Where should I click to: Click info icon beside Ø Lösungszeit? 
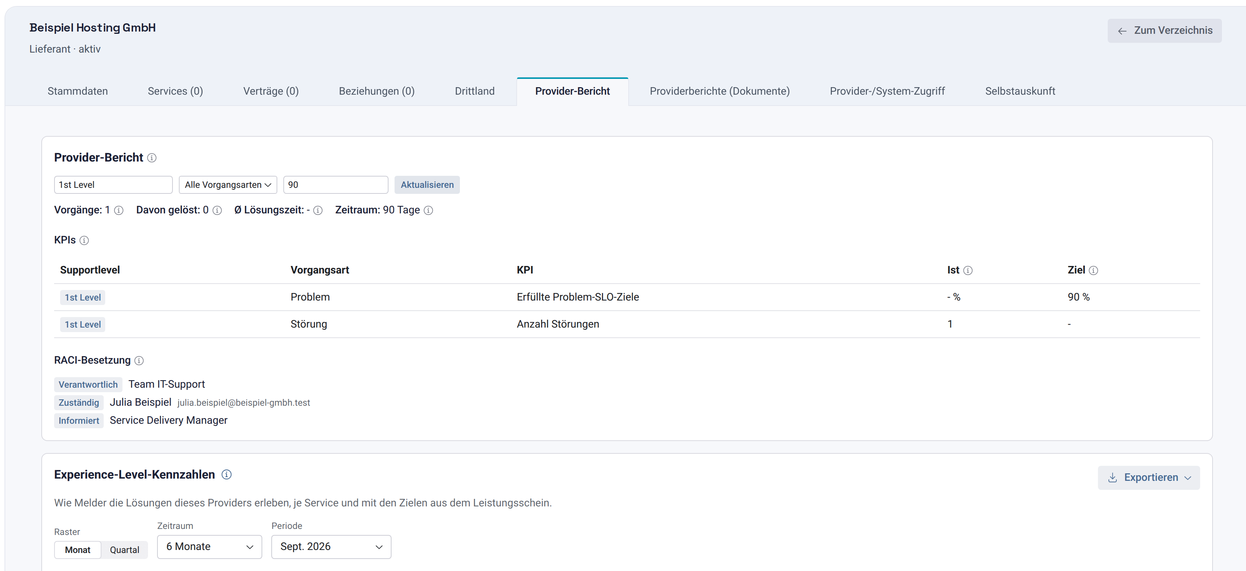(x=318, y=210)
